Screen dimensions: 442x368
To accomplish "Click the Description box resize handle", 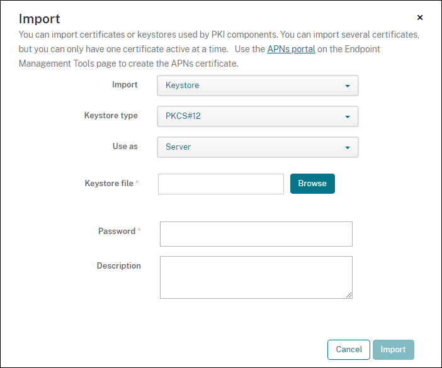I will pos(349,294).
